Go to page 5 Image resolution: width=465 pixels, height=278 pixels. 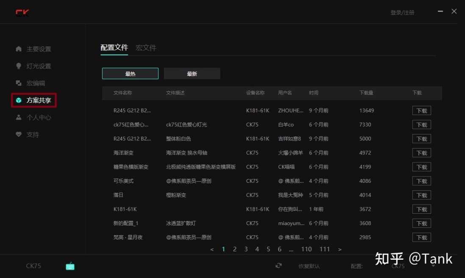268,249
